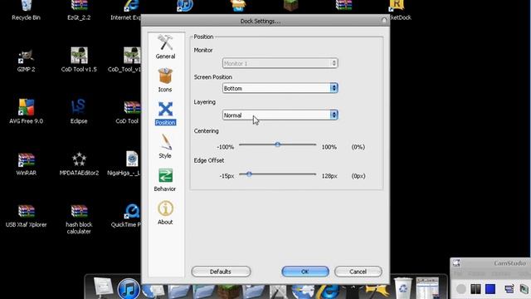Select the hash block calculater icon

79,219
